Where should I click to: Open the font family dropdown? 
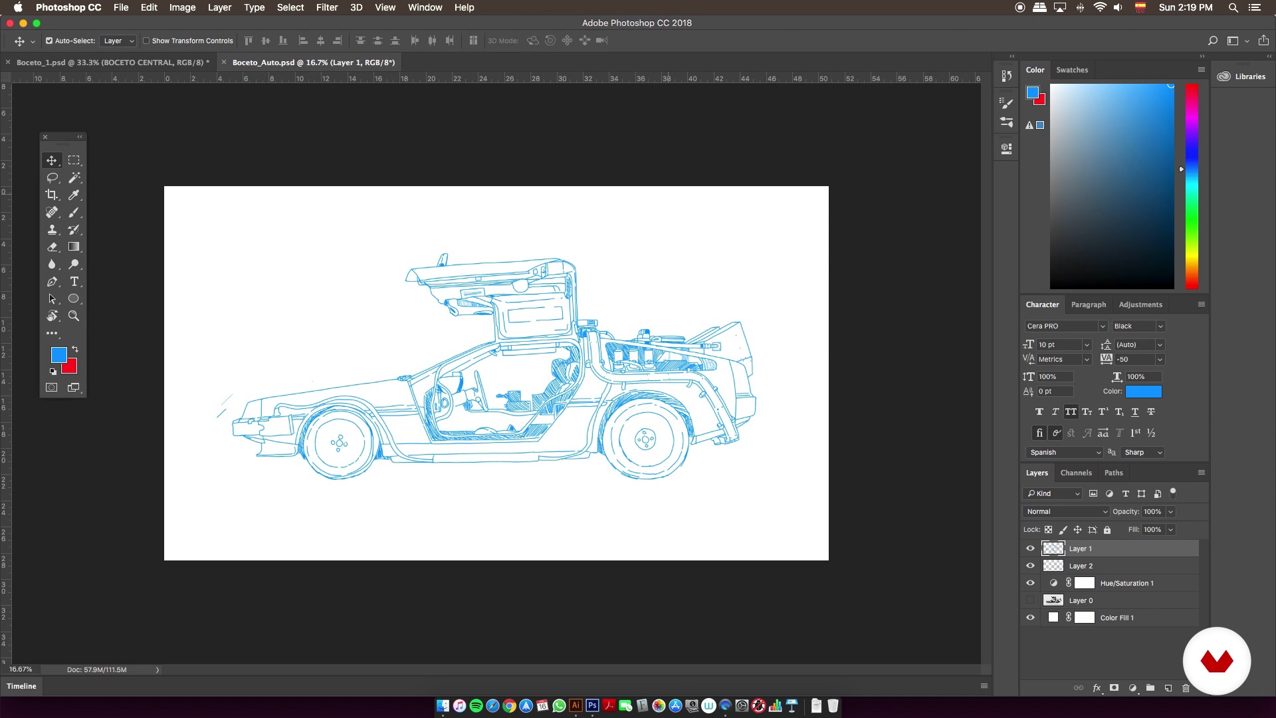point(1065,326)
